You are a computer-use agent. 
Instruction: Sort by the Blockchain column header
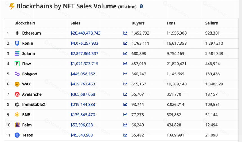coord(25,23)
